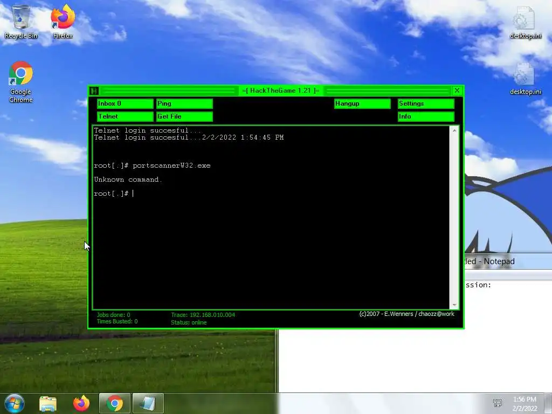Open the Windows Start menu
Image resolution: width=552 pixels, height=414 pixels.
[x=15, y=403]
